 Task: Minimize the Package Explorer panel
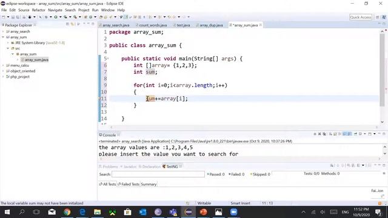pyautogui.click(x=89, y=24)
